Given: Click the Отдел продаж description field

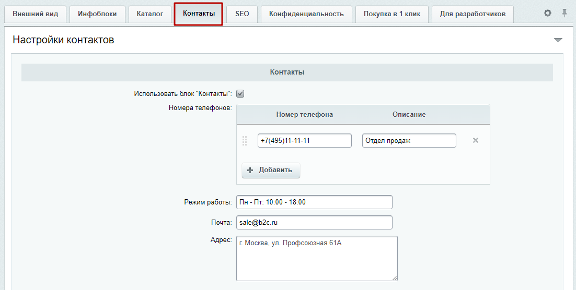Looking at the screenshot, I should click(409, 140).
